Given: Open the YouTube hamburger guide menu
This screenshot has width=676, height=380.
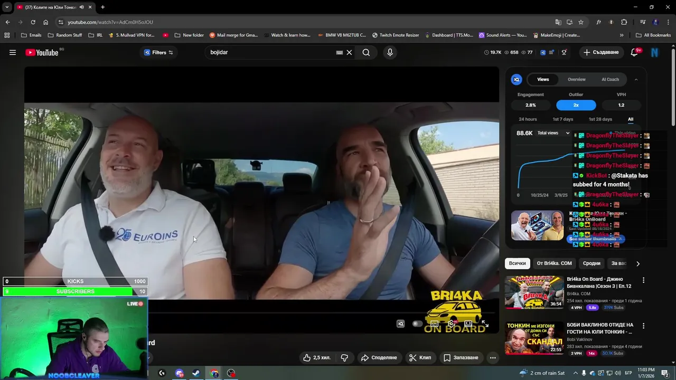Looking at the screenshot, I should [13, 52].
